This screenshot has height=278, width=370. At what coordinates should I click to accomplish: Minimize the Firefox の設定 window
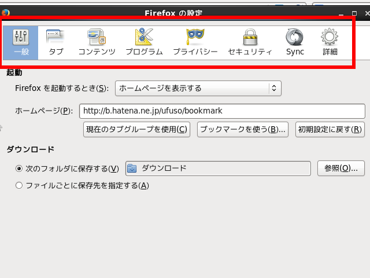[x=340, y=13]
